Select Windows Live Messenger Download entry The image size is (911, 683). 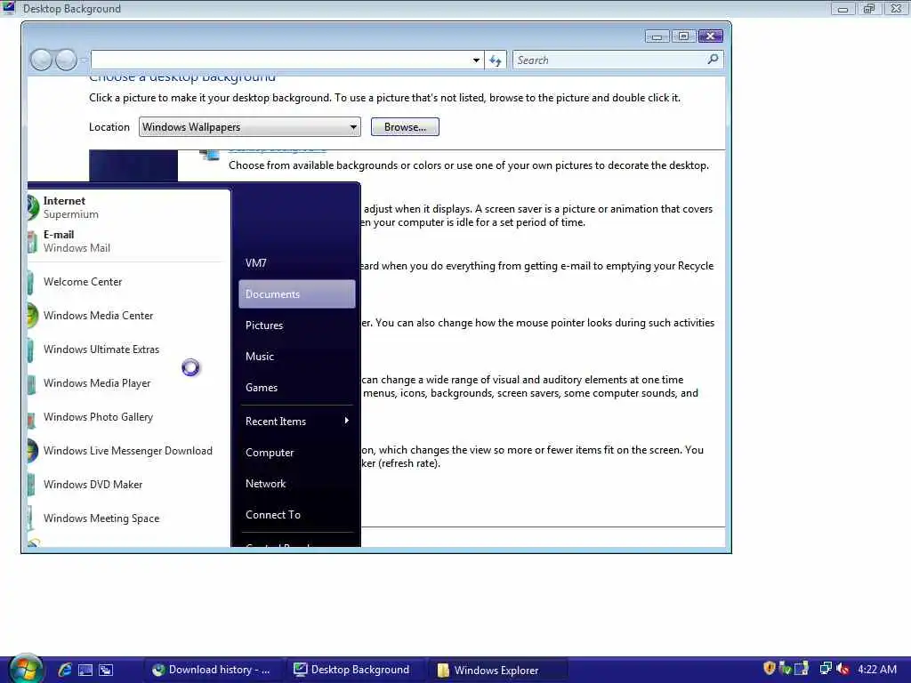[x=125, y=451]
